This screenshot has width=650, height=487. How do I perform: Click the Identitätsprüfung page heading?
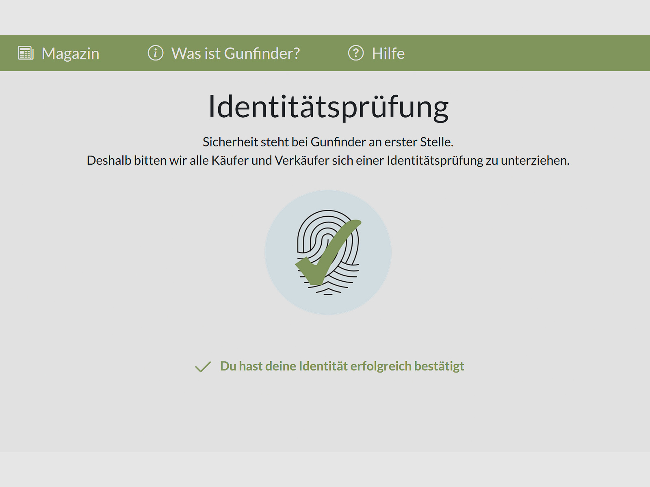(328, 108)
